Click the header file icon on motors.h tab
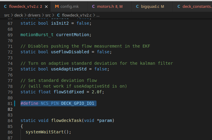 (93, 6)
